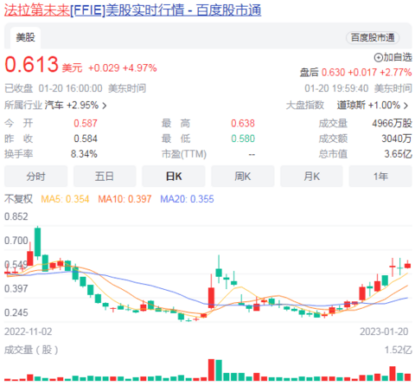
Task: Click the 百度股市通 badge button
Action: pyautogui.click(x=373, y=37)
